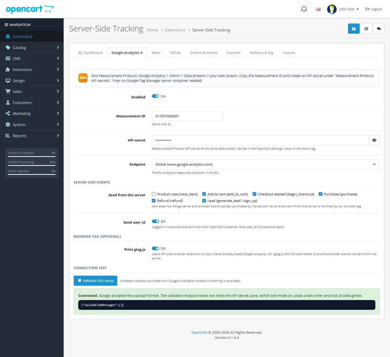Click the Validate GA4 setup button
Viewport: 390px width, 357px height.
95,281
